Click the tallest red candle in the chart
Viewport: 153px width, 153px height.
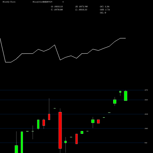(x=60, y=130)
